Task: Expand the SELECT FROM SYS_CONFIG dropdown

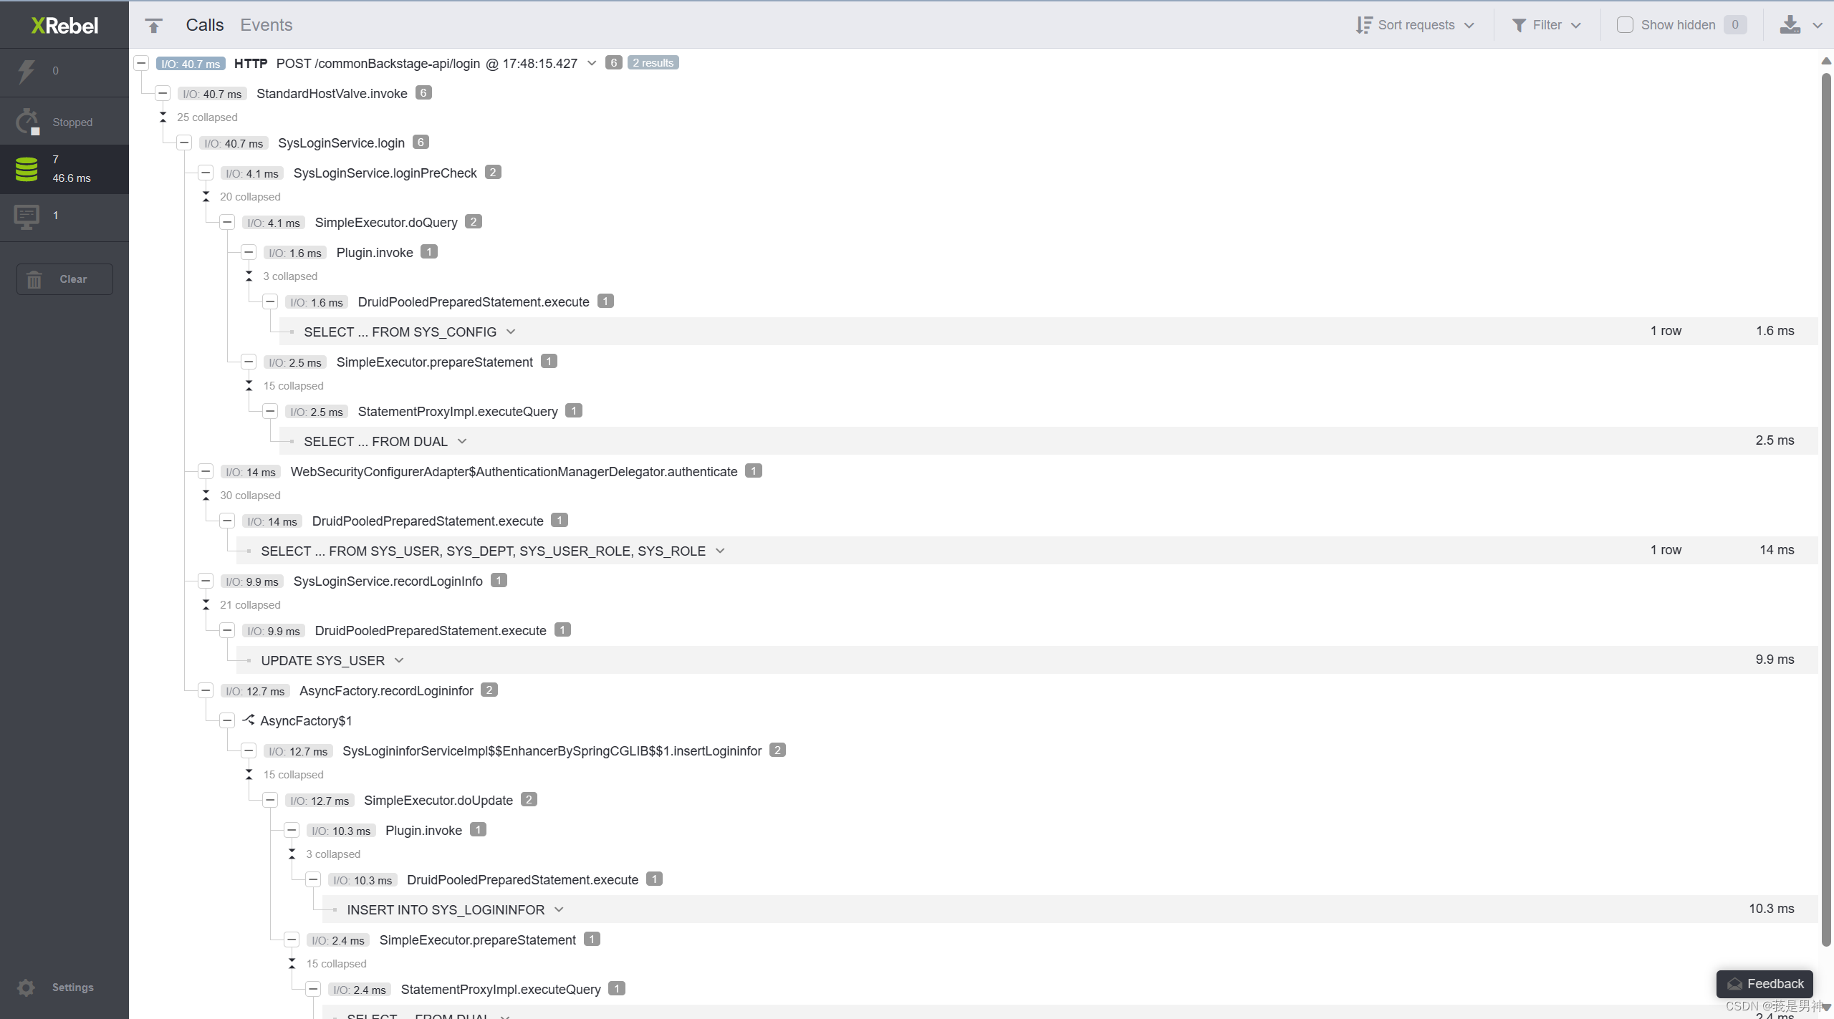Action: point(511,332)
